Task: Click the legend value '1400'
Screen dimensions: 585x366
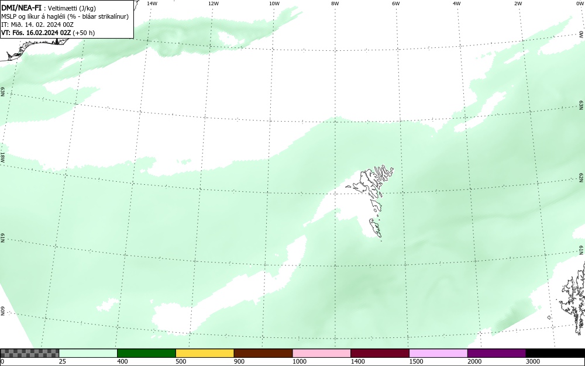Action: coord(357,361)
